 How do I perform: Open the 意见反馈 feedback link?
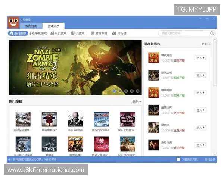pyautogui.click(x=210, y=160)
